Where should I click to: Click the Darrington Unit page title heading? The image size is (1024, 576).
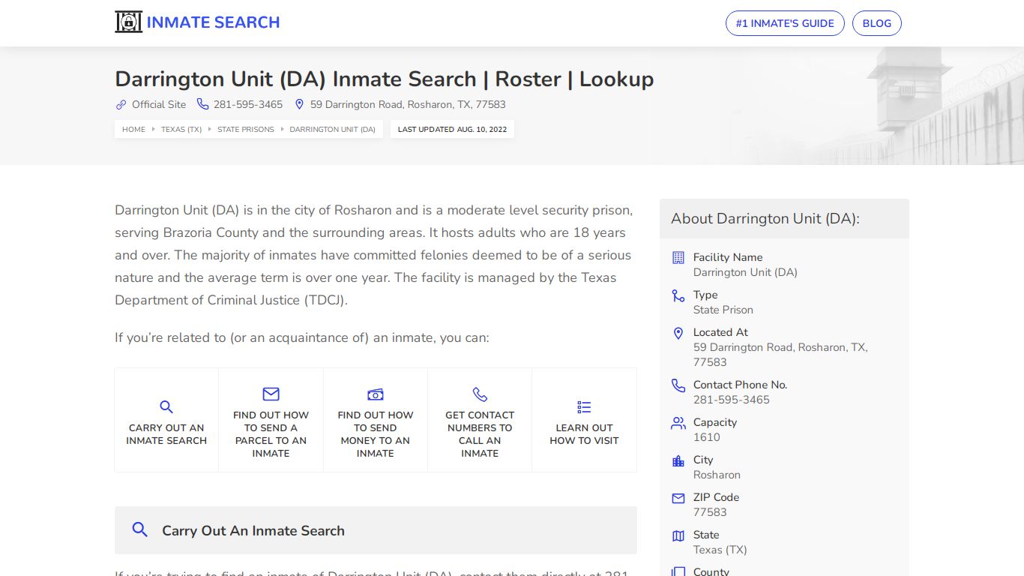[x=385, y=79]
